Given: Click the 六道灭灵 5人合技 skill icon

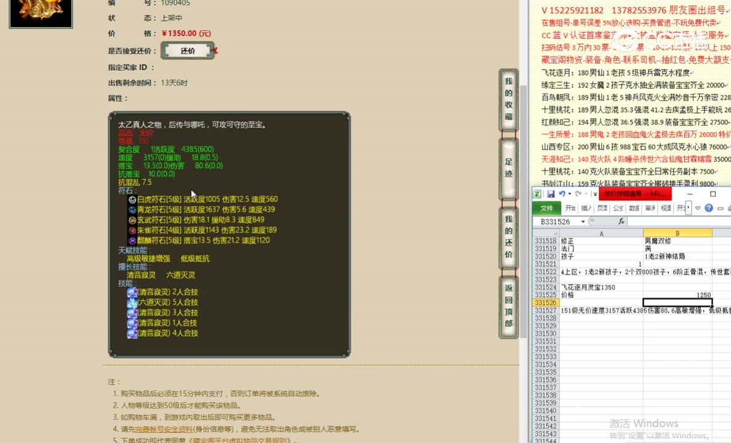Looking at the screenshot, I should click(132, 302).
